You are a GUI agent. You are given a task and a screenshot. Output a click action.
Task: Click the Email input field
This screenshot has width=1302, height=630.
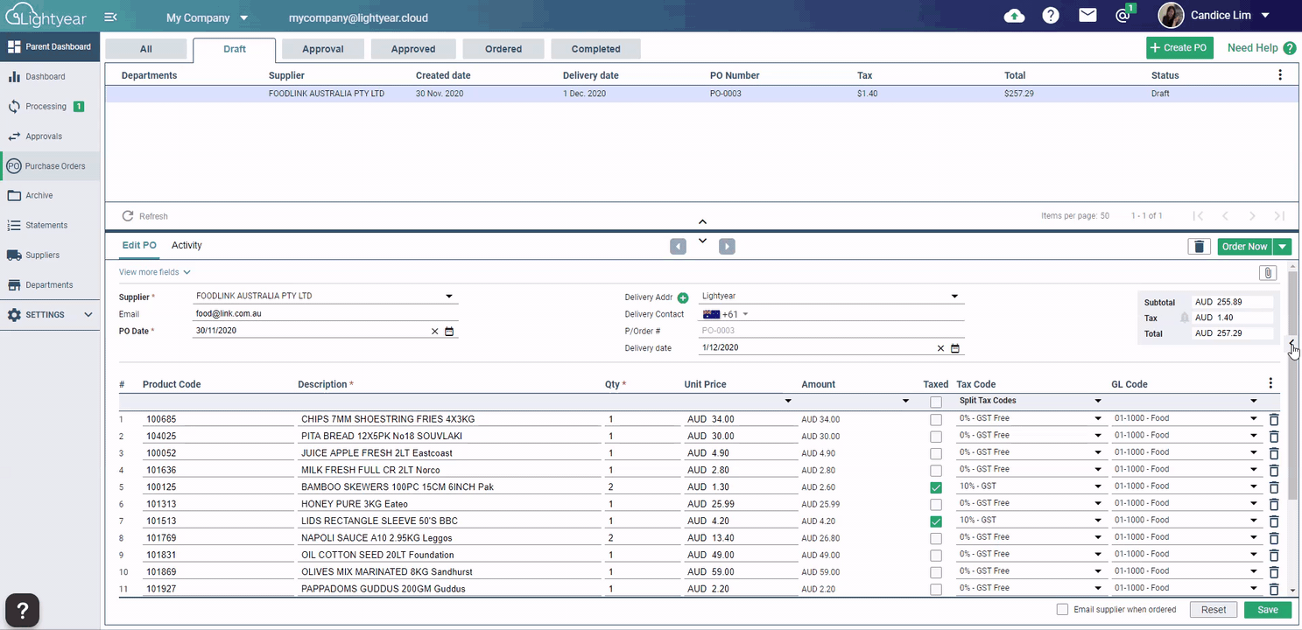click(x=324, y=314)
